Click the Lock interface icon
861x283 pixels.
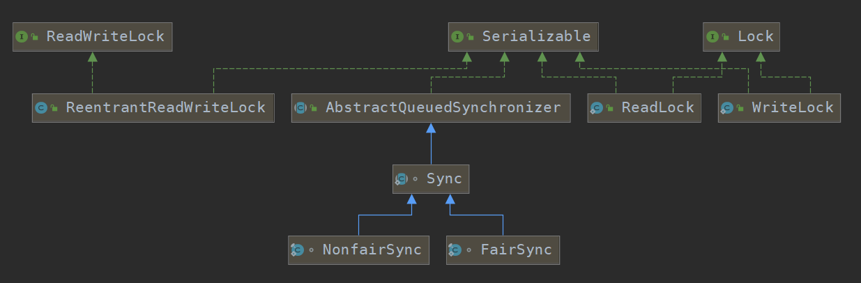(x=713, y=36)
